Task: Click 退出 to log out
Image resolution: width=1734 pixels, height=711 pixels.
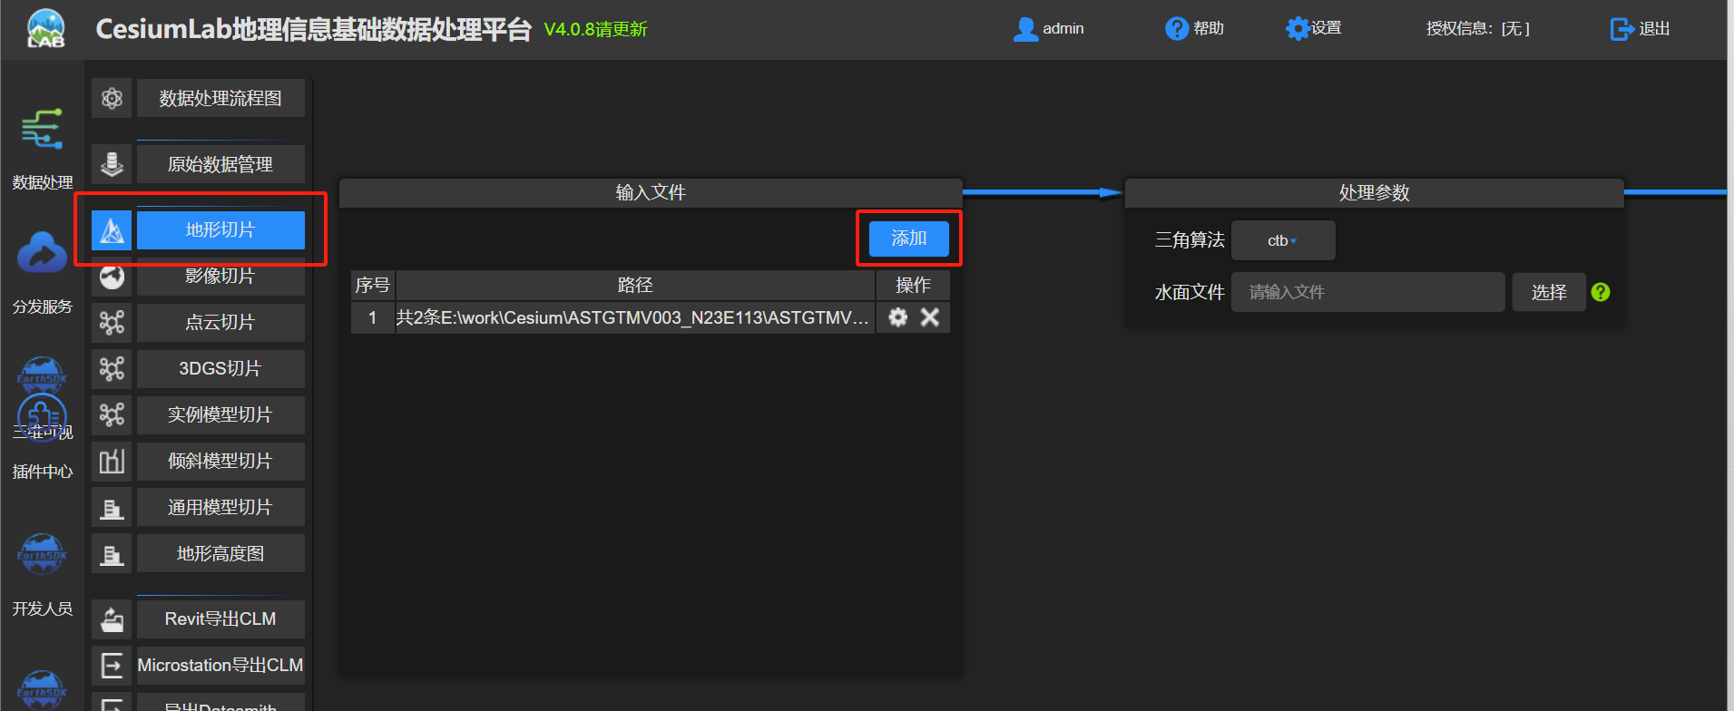Action: point(1640,29)
